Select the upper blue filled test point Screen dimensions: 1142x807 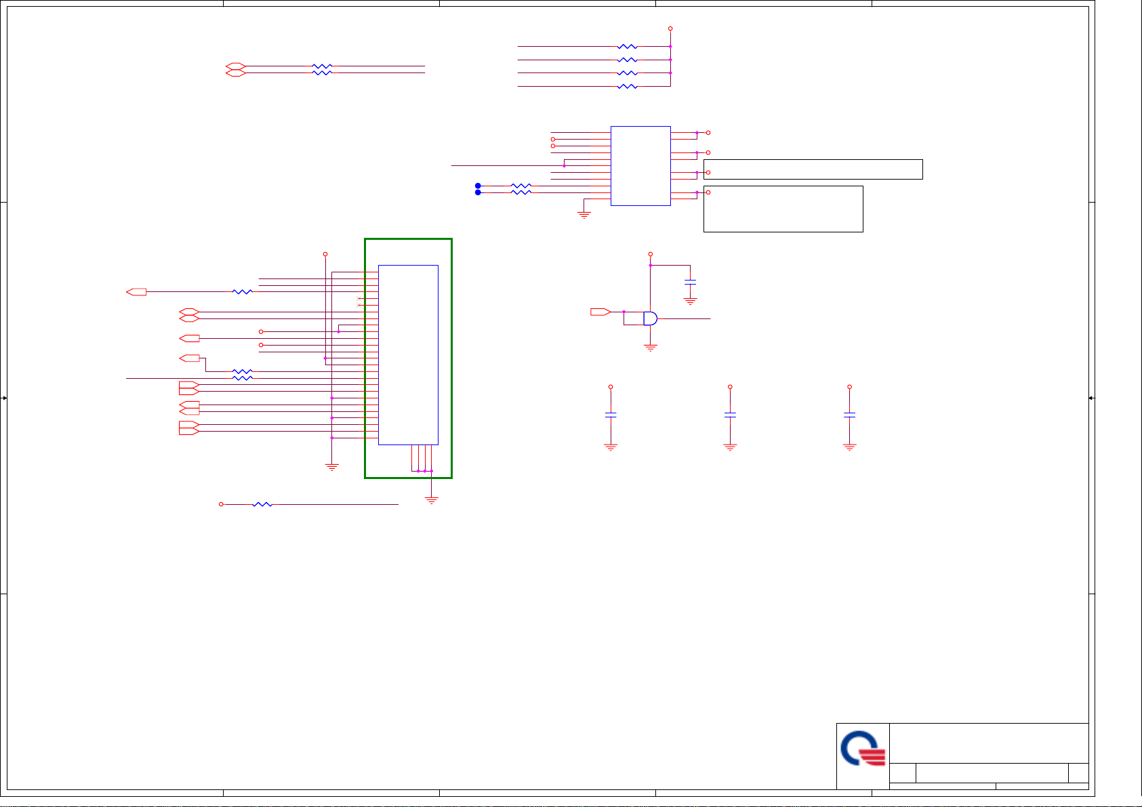[478, 186]
